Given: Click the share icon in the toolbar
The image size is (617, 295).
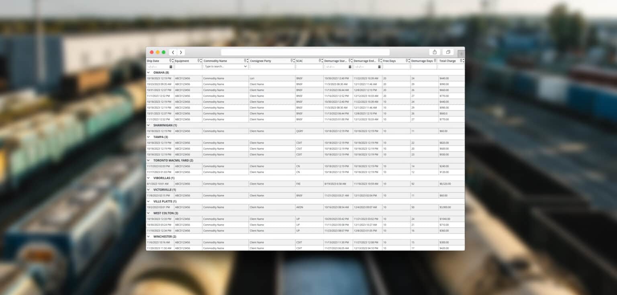Looking at the screenshot, I should click(x=435, y=52).
